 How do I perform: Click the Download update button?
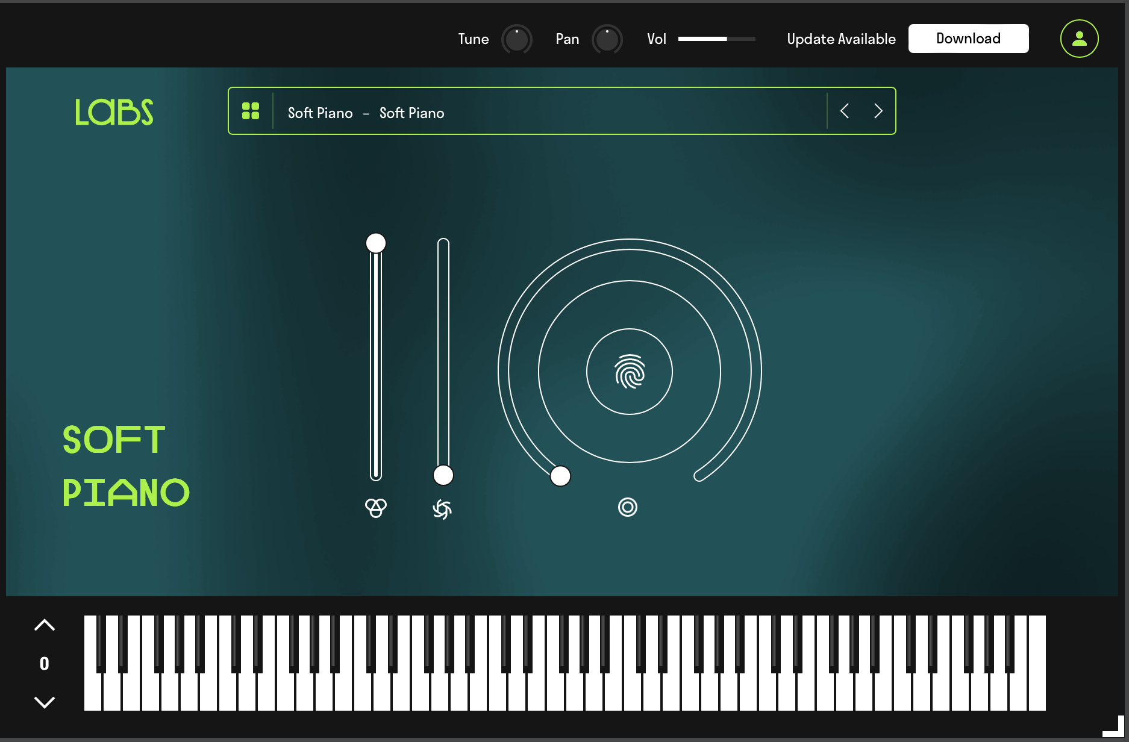point(968,39)
